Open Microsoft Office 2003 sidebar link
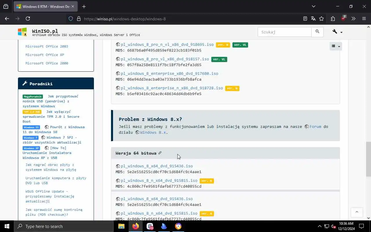Screen dimensions: 371x232 [x=47, y=46]
